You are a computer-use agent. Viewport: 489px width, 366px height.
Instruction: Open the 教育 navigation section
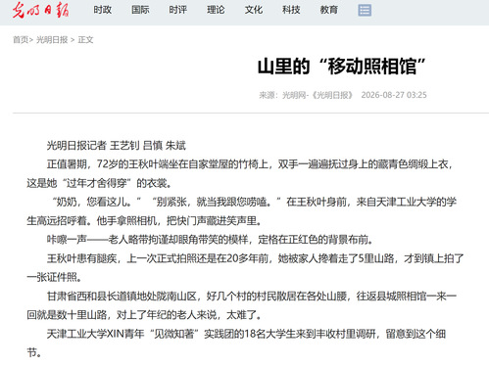point(329,10)
